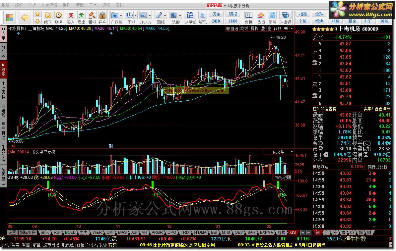Click the 研报 button
396x251 pixels.
(x=233, y=14)
